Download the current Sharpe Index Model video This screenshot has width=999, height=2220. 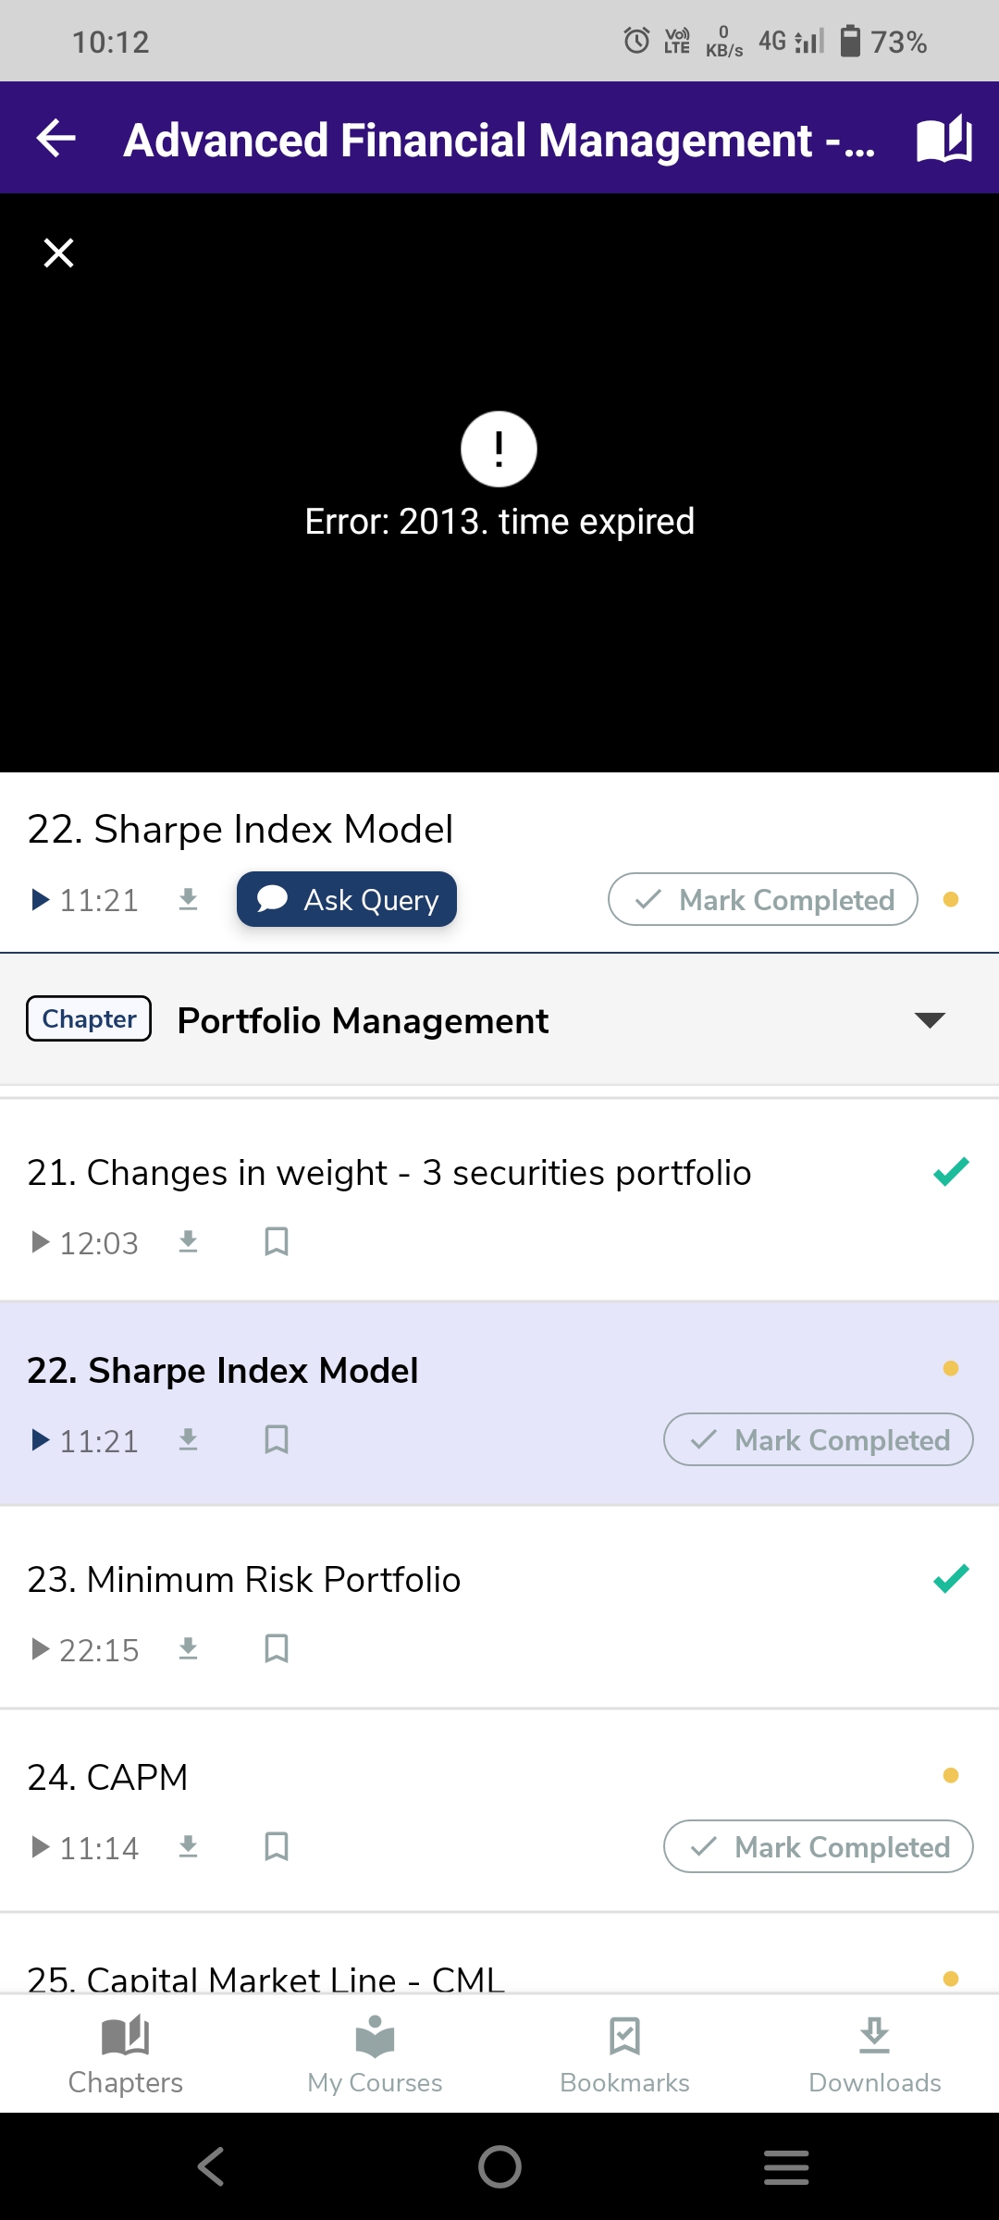tap(188, 899)
